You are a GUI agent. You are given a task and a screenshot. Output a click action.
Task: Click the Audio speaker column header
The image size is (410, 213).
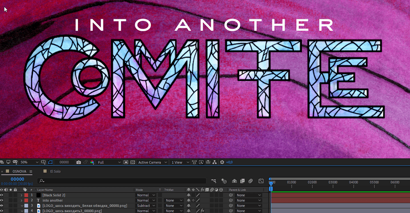pyautogui.click(x=6, y=190)
